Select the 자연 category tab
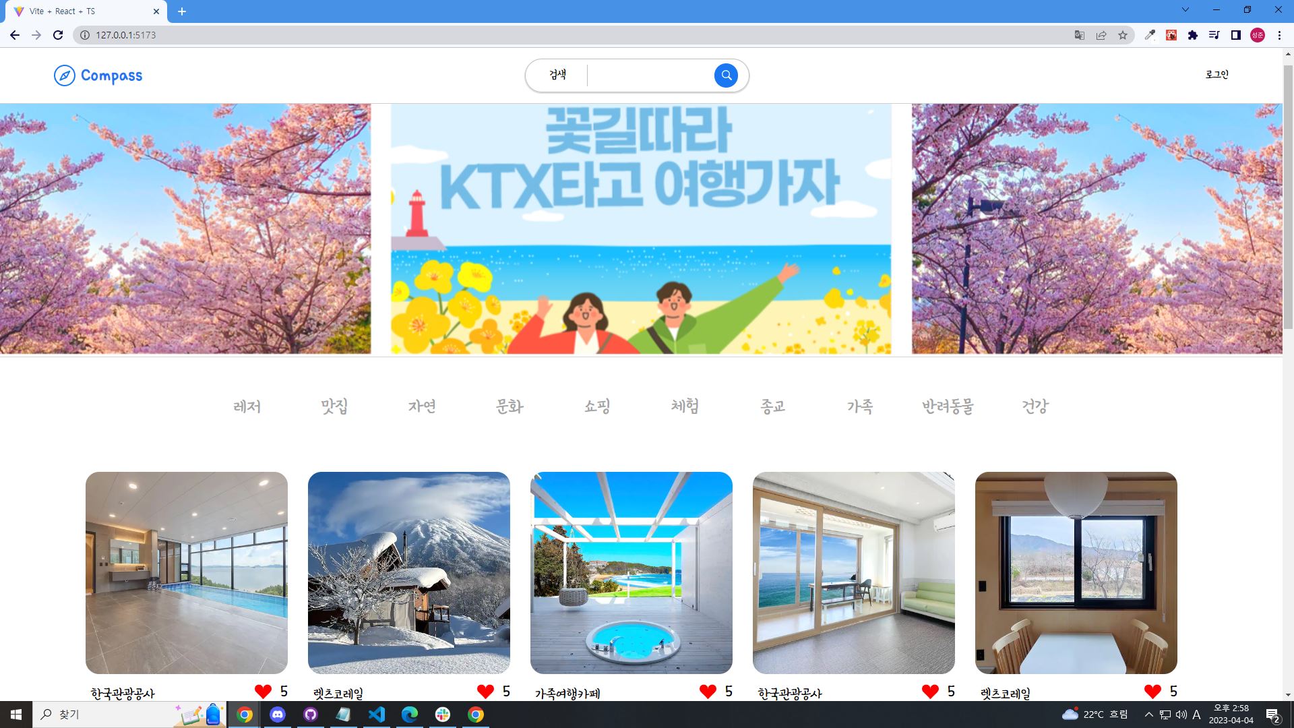1294x728 pixels. pyautogui.click(x=422, y=406)
